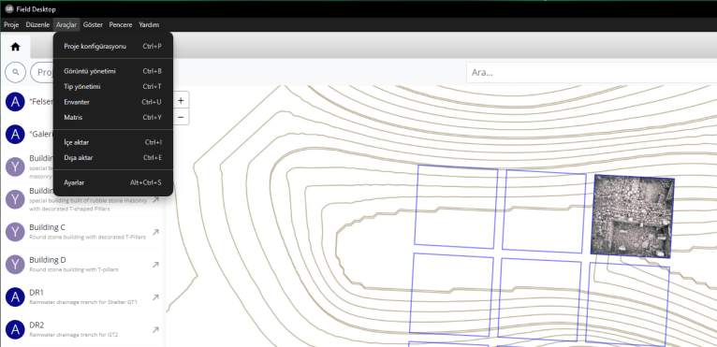This screenshot has width=717, height=347.
Task: Select the A avatar of DR1
Action: 15,297
